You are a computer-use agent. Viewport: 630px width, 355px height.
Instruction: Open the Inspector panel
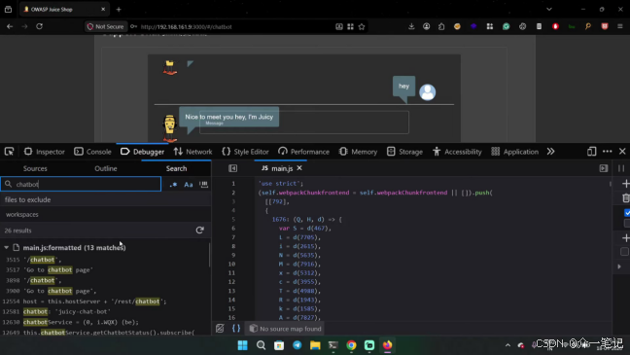tap(44, 152)
